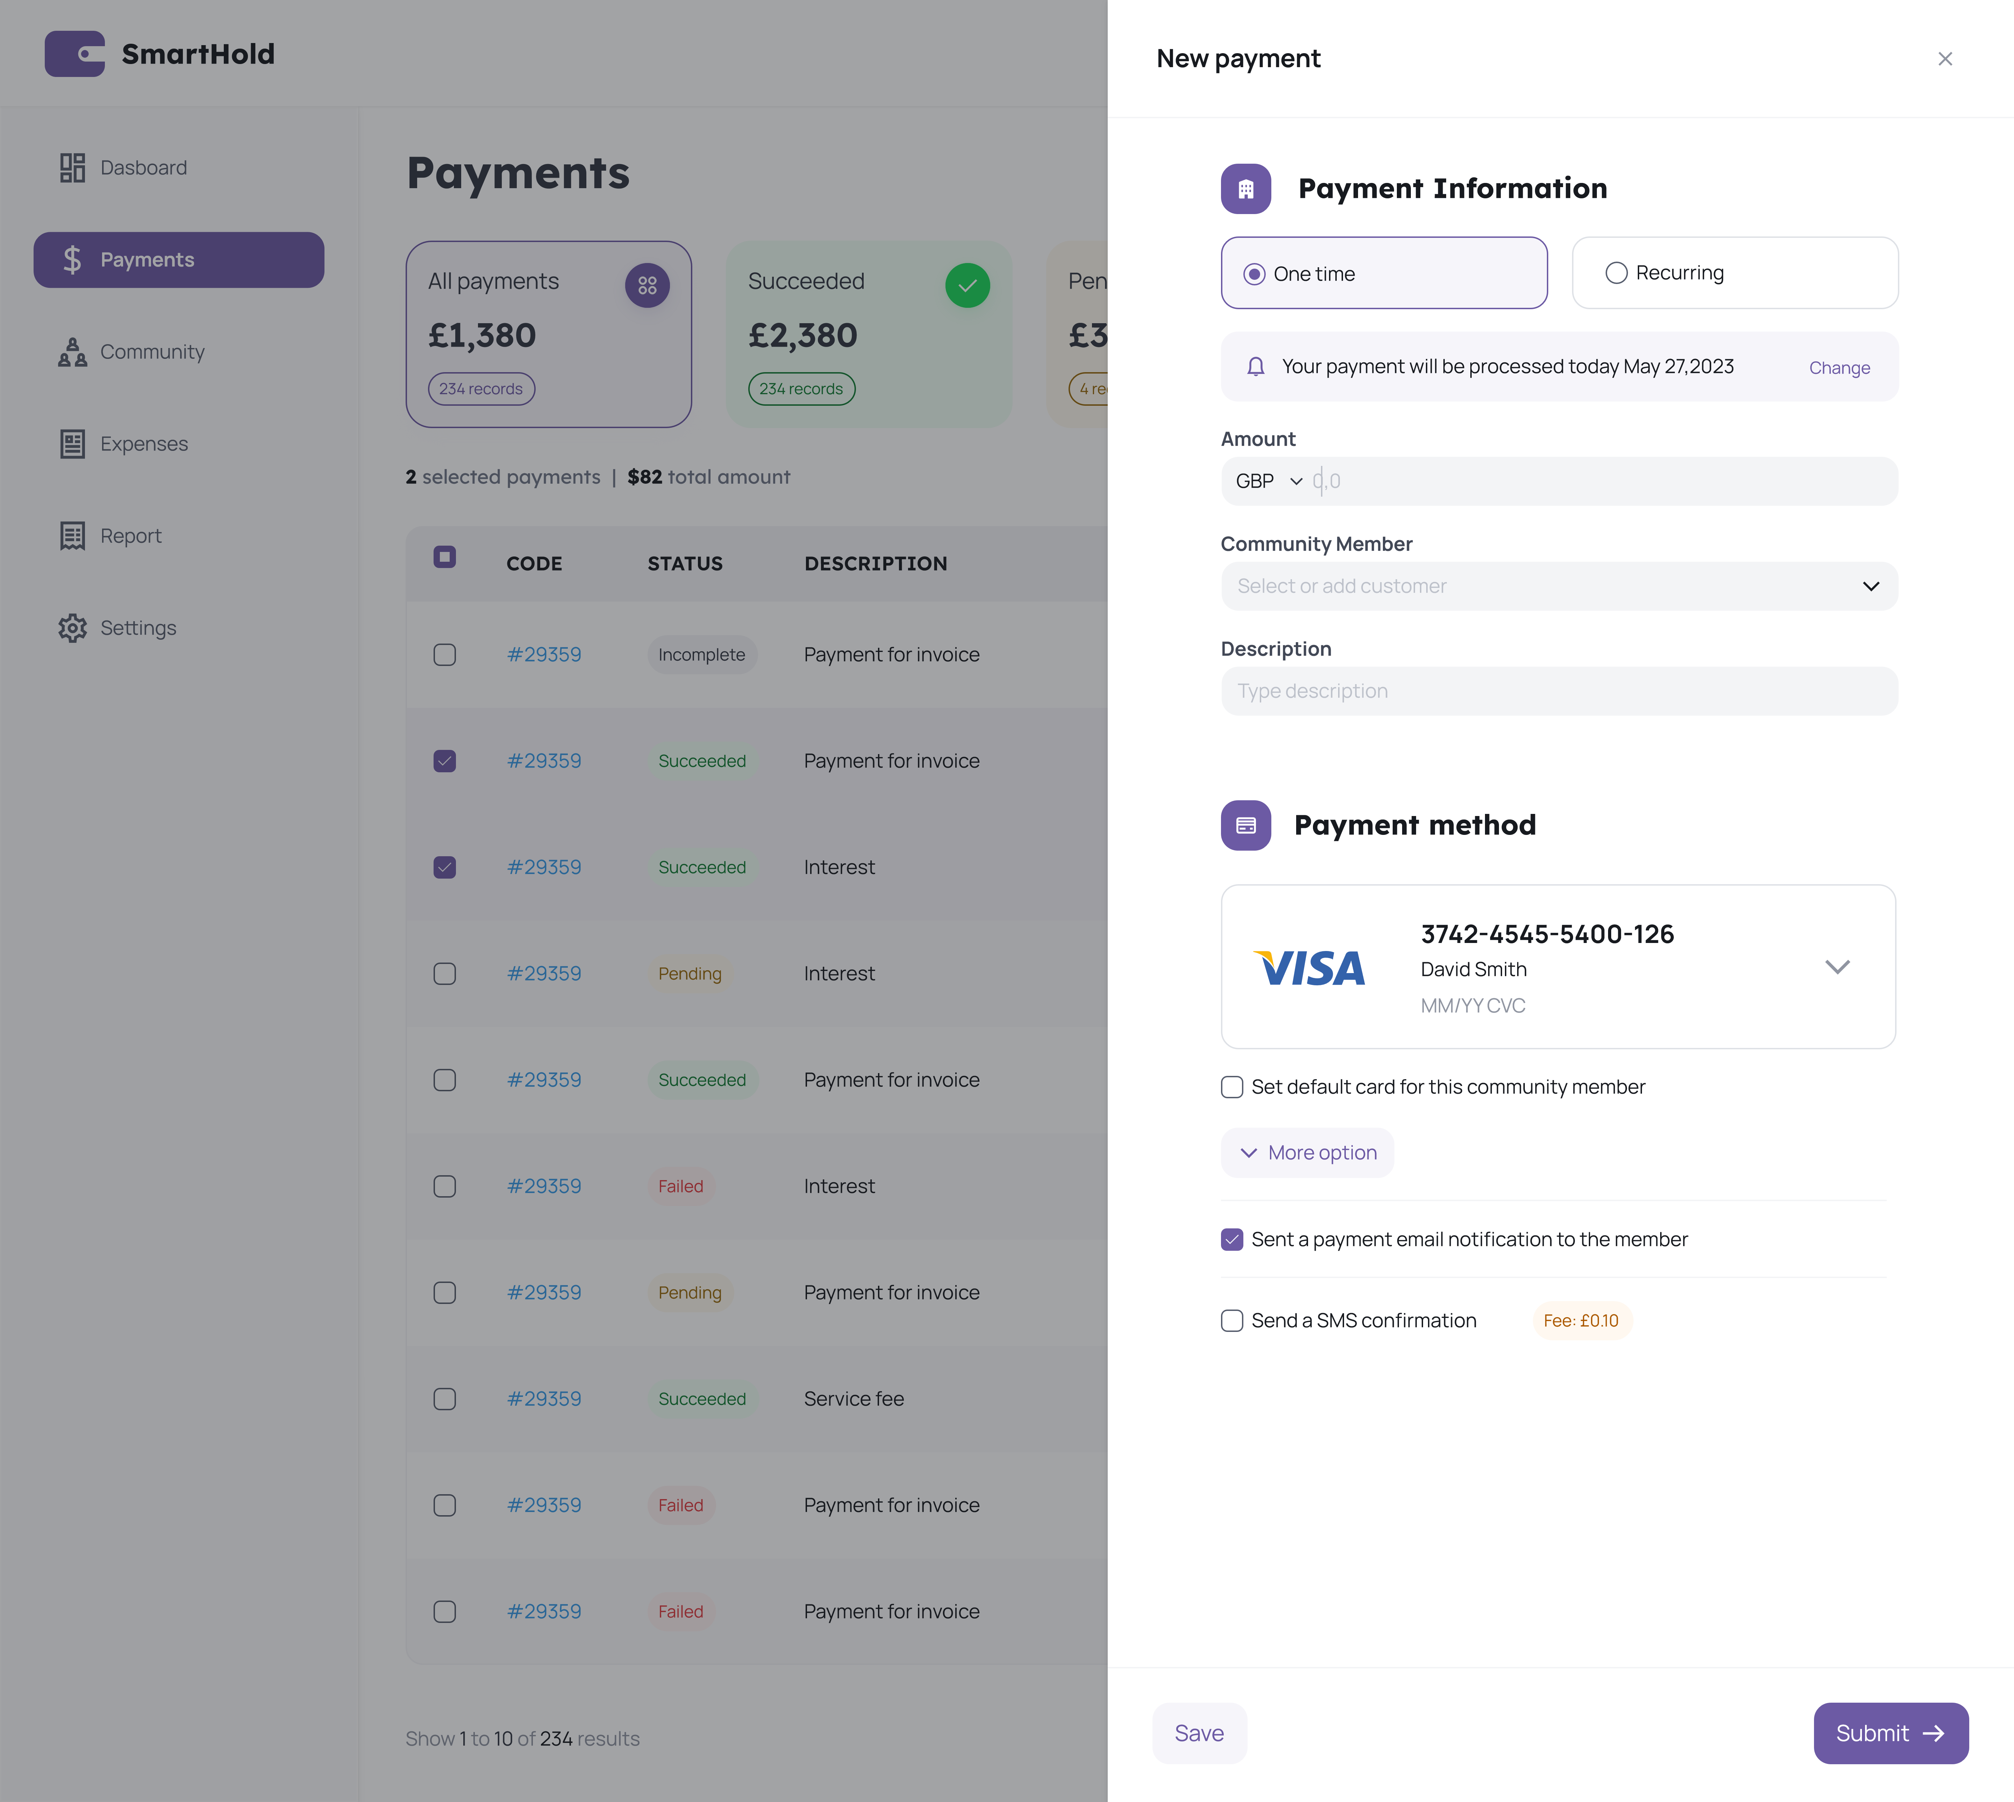
Task: Check the Send a SMS confirmation box
Action: pyautogui.click(x=1232, y=1321)
